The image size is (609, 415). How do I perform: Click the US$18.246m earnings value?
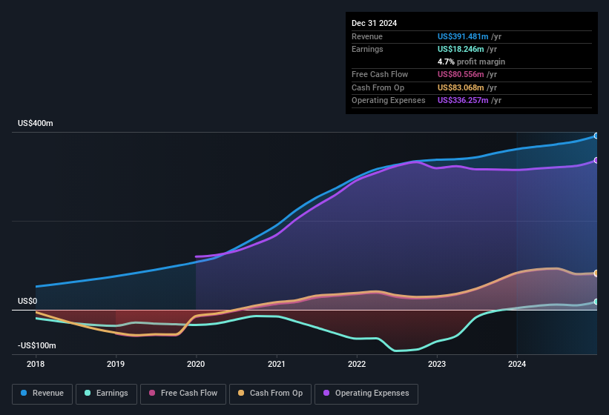[461, 49]
